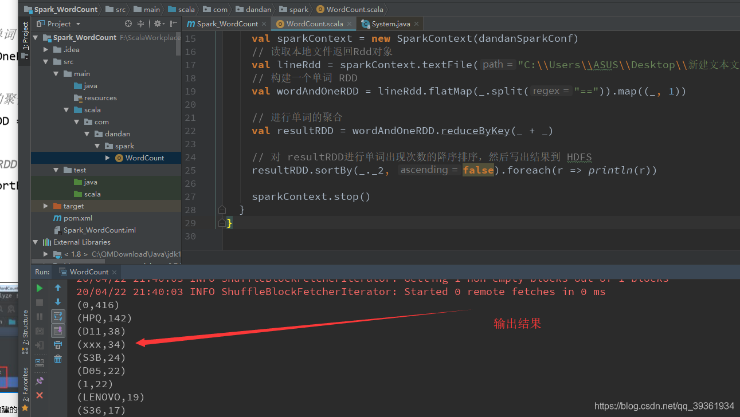
Task: Click spark breadcrumb in navigation bar
Action: tap(294, 10)
